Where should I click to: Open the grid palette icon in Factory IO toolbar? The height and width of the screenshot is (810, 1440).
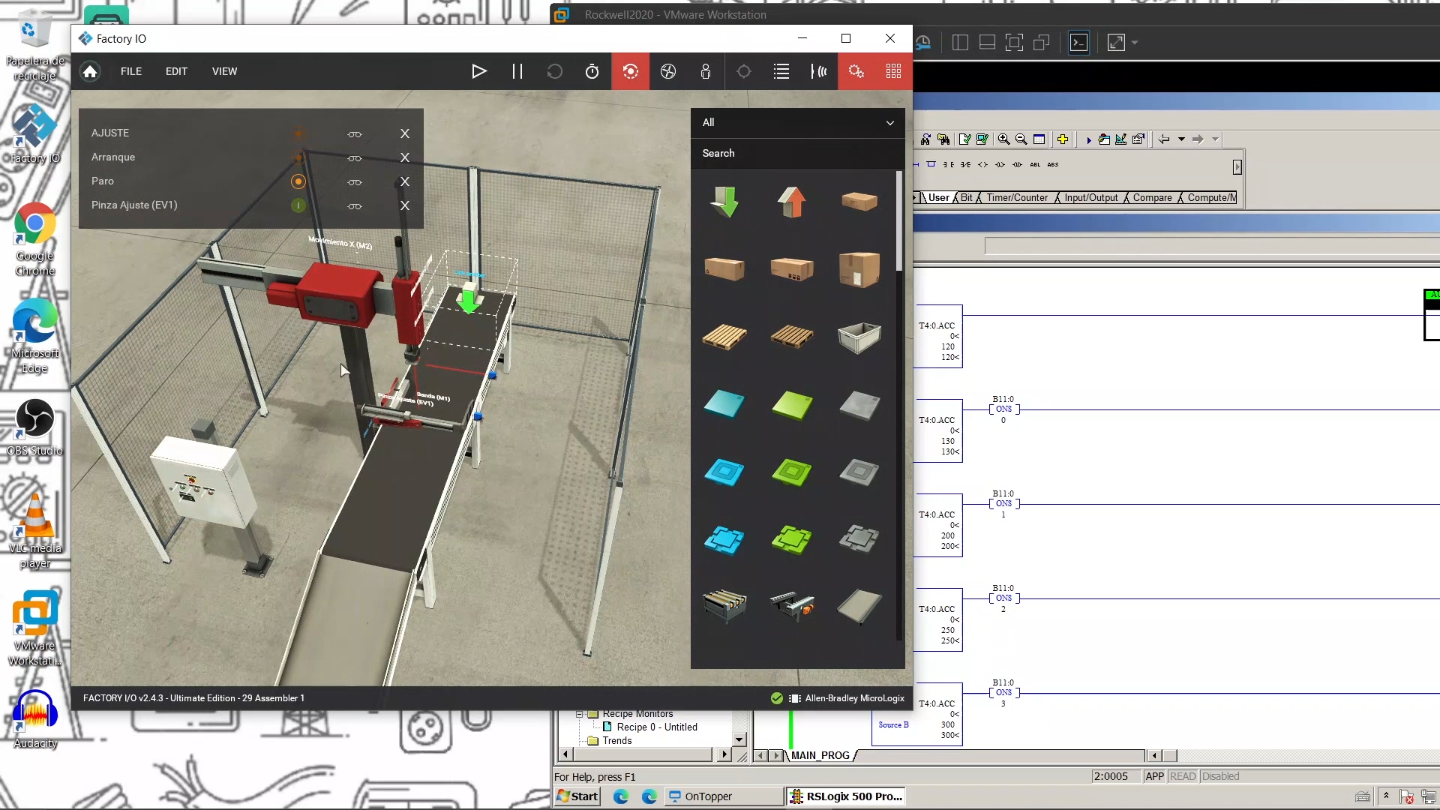point(894,71)
